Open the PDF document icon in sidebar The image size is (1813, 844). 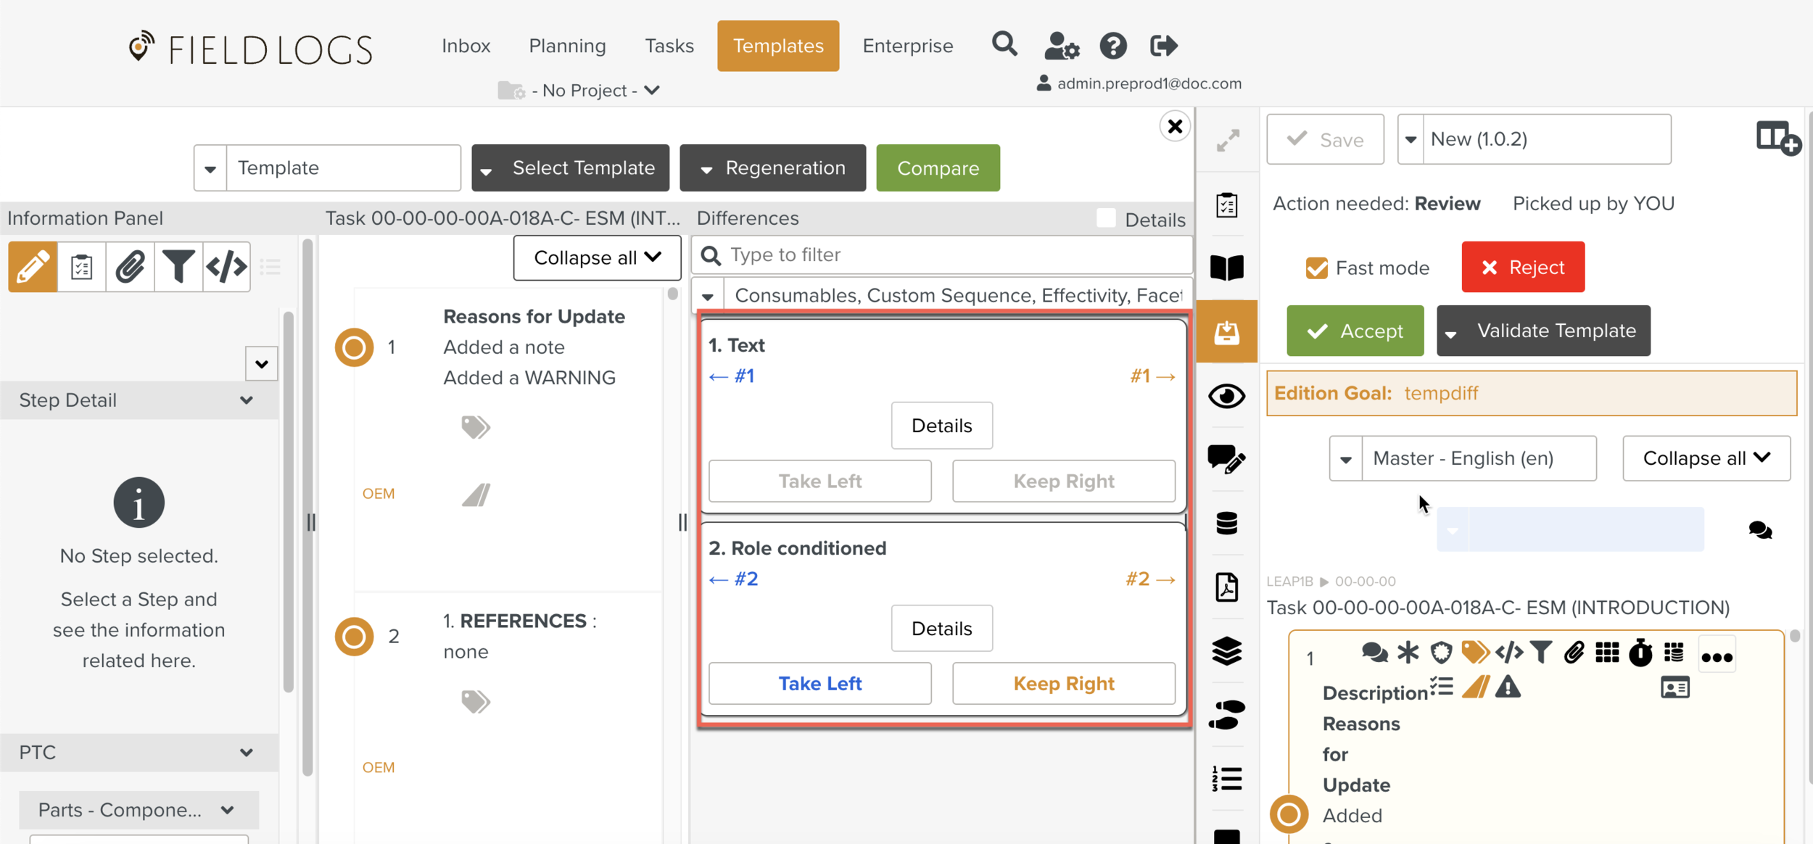click(1226, 587)
